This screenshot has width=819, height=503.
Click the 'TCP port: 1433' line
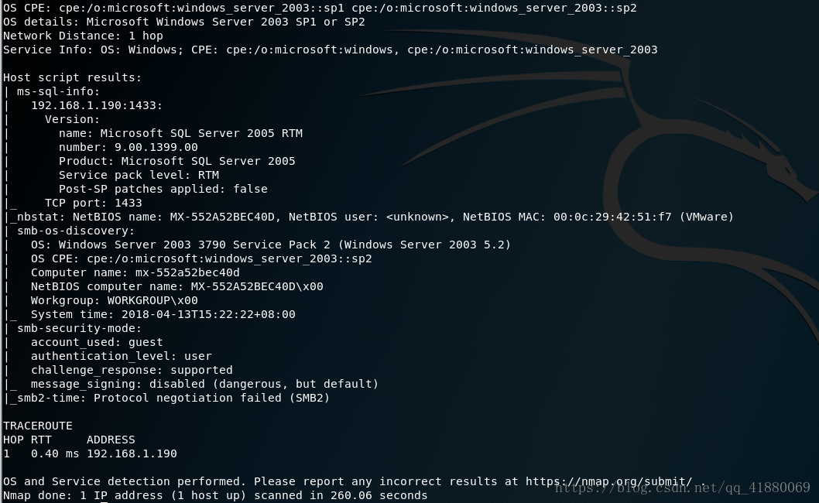(94, 203)
